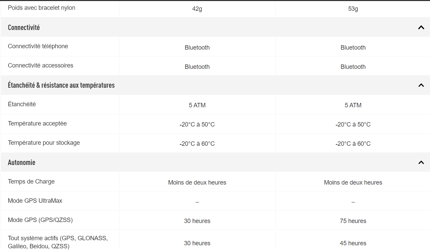Select the Connectivité accessoires row label
This screenshot has width=430, height=250.
[x=41, y=65]
